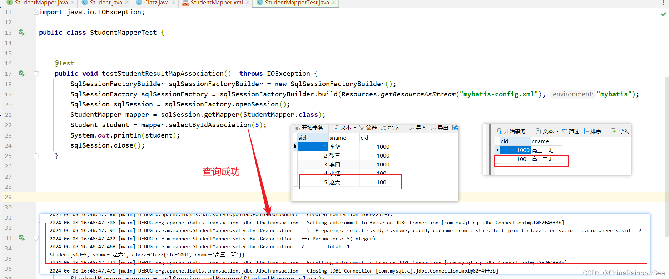
Task: Close the StudentMapper.java tab
Action: click(73, 3)
